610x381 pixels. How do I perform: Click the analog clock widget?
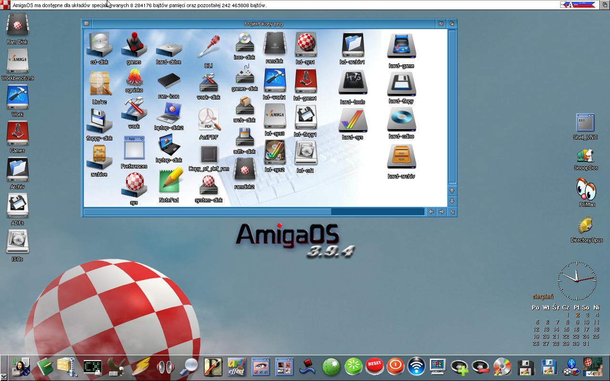point(577,281)
